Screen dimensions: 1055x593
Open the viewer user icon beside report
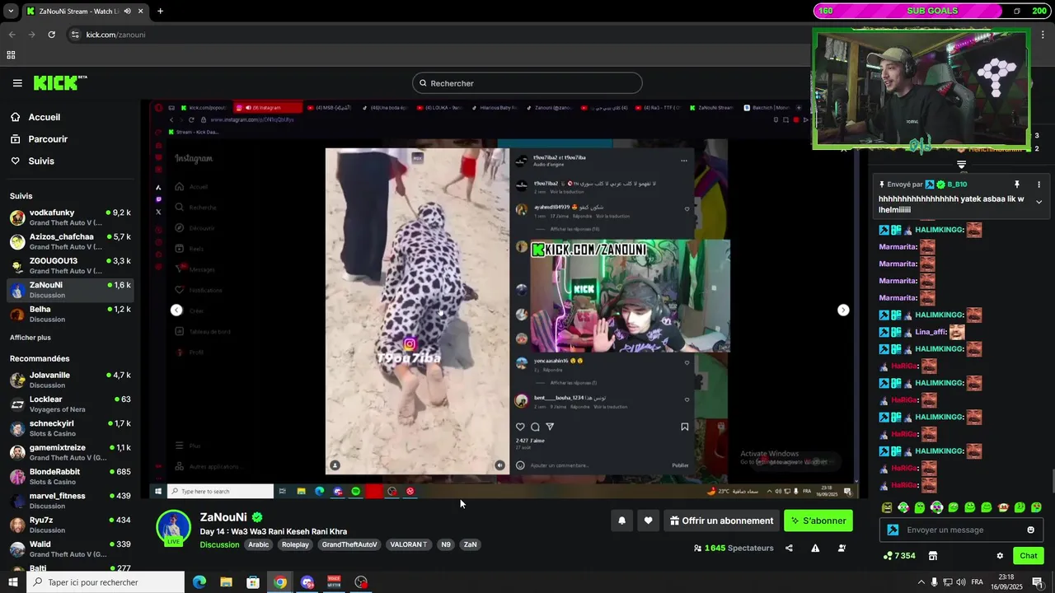(x=842, y=548)
